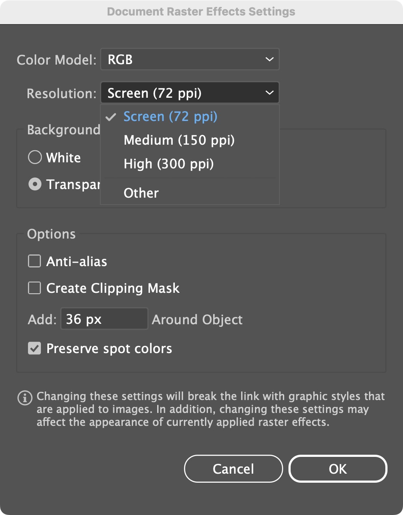Pick High (300 ppi) resolution

click(x=169, y=164)
